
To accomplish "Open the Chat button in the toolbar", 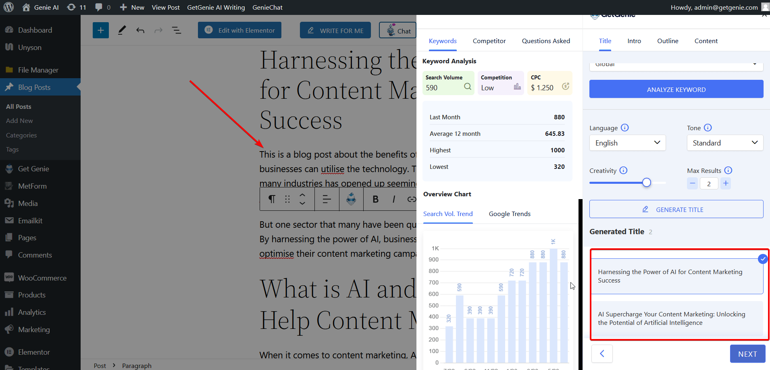I will pyautogui.click(x=398, y=30).
